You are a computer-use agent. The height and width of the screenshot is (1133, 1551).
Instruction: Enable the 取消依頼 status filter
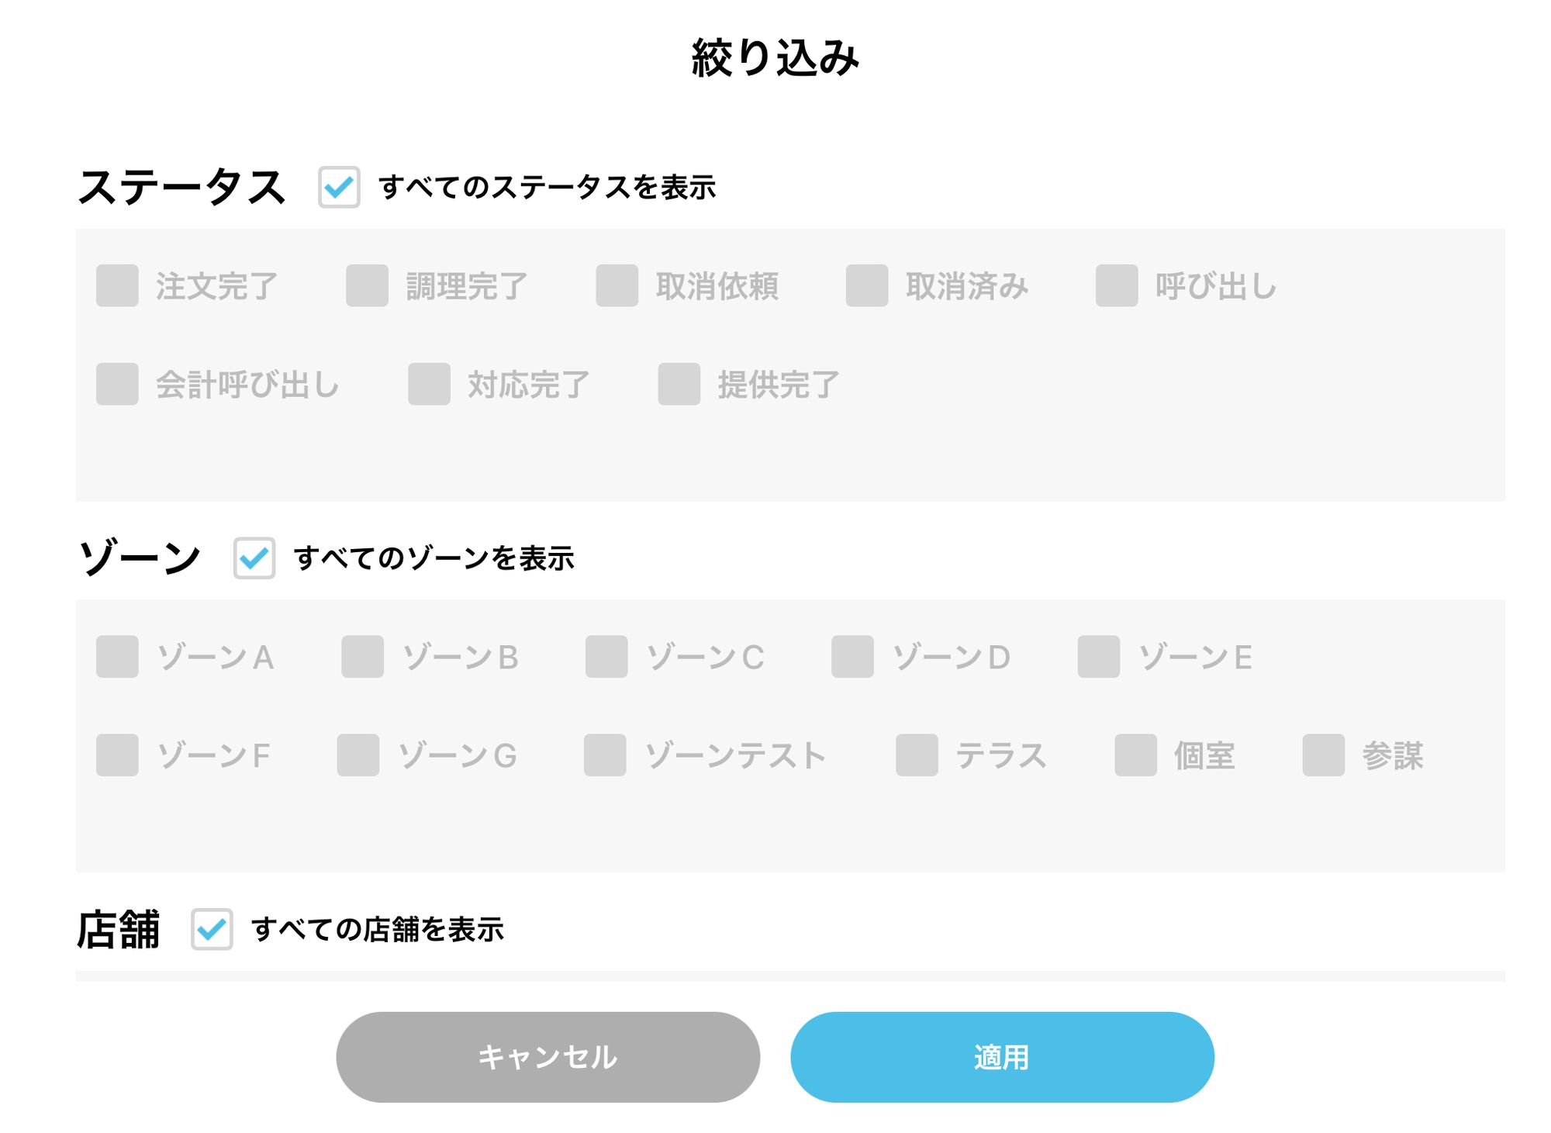point(617,285)
